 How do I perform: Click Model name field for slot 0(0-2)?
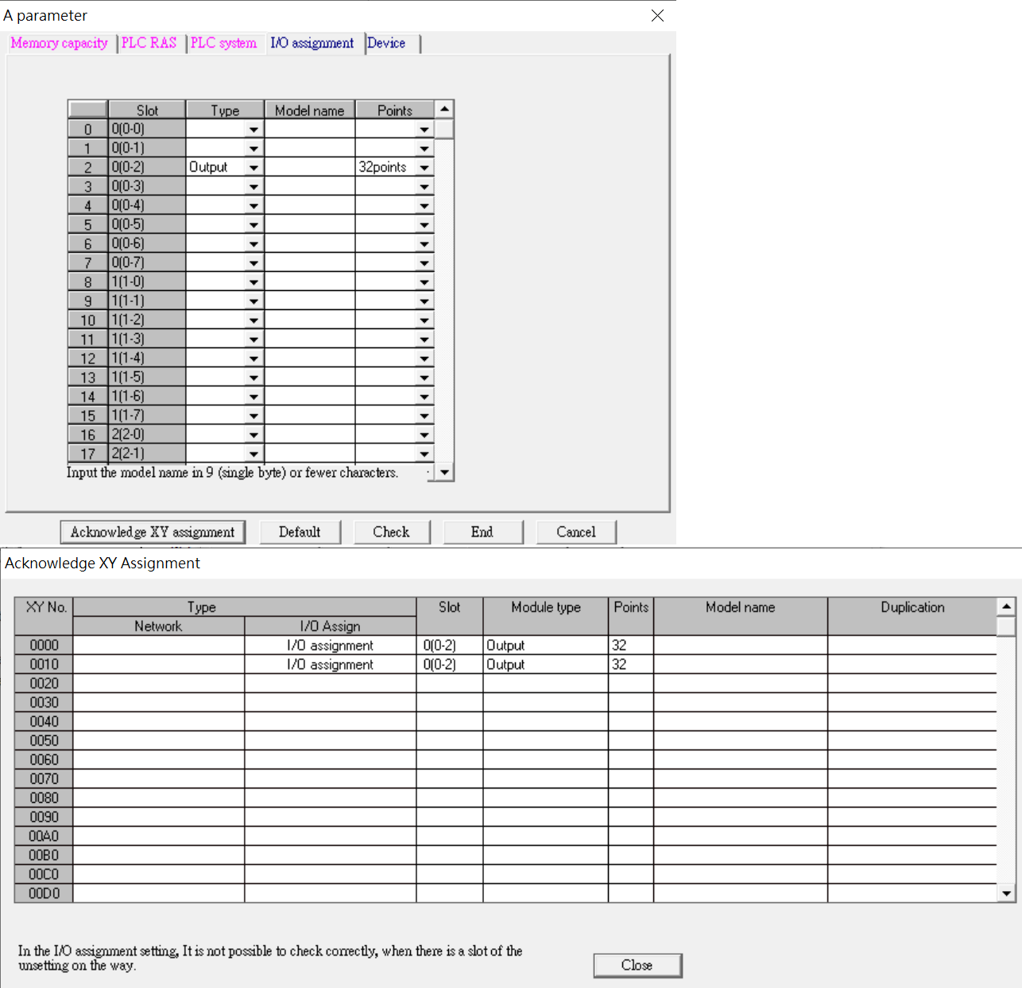[309, 168]
